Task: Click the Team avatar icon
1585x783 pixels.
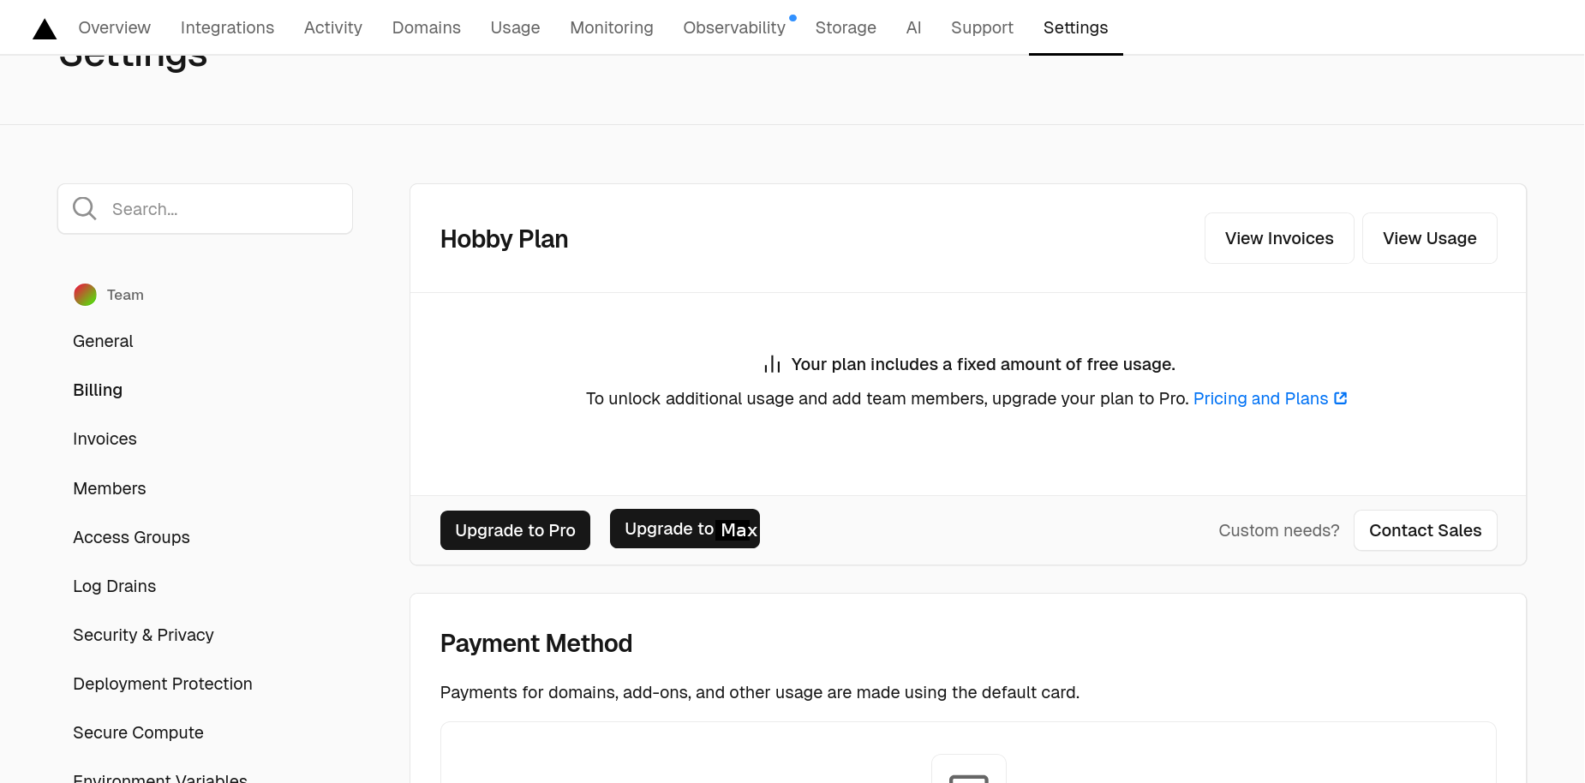Action: 85,295
